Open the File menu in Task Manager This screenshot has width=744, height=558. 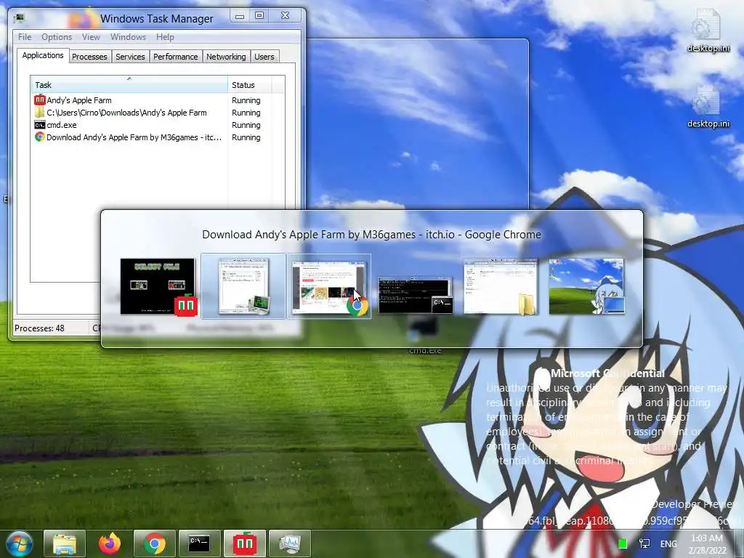click(25, 37)
